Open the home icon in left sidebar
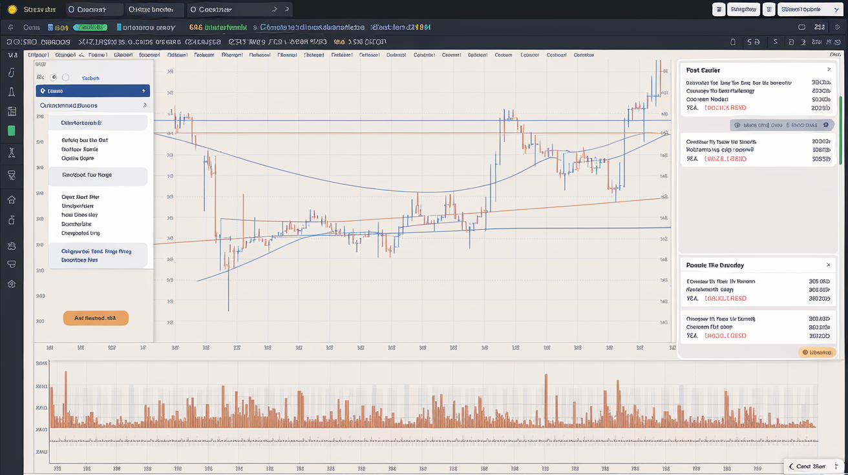 coord(12,200)
